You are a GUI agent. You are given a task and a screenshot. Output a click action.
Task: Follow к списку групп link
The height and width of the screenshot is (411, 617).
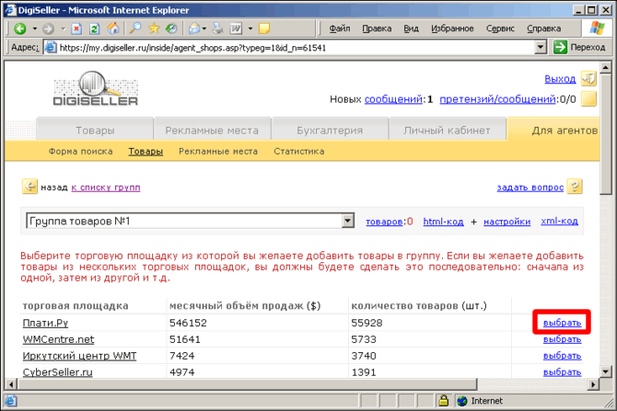(106, 188)
